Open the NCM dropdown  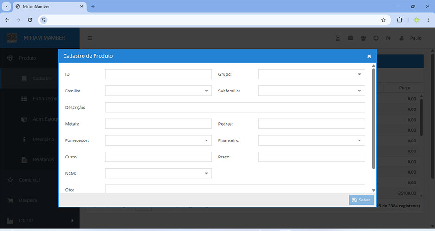[x=159, y=173]
